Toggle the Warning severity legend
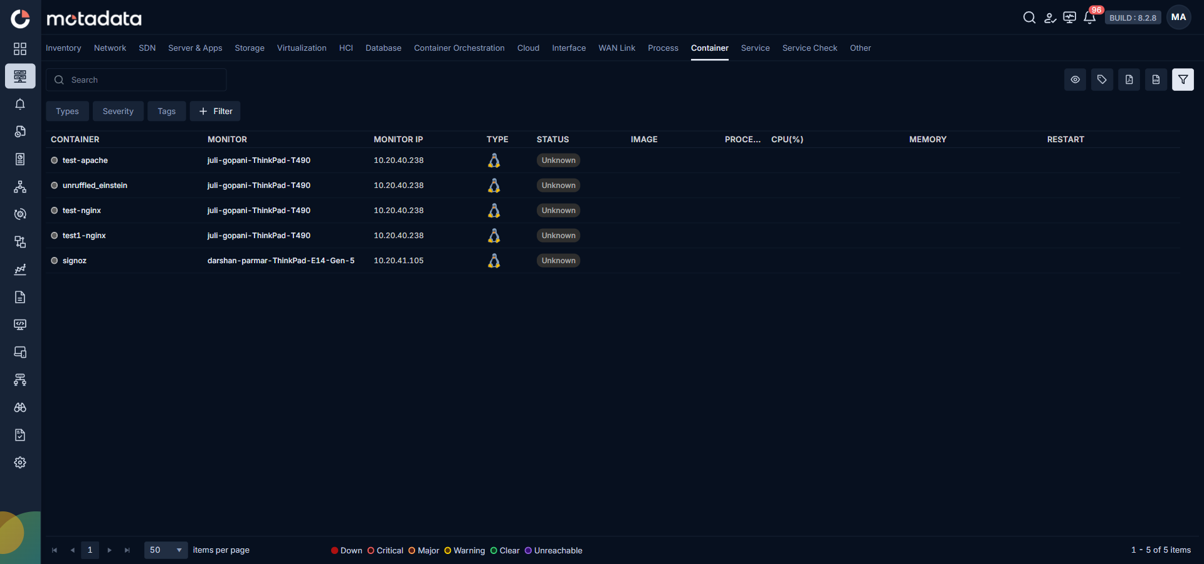 click(x=465, y=551)
